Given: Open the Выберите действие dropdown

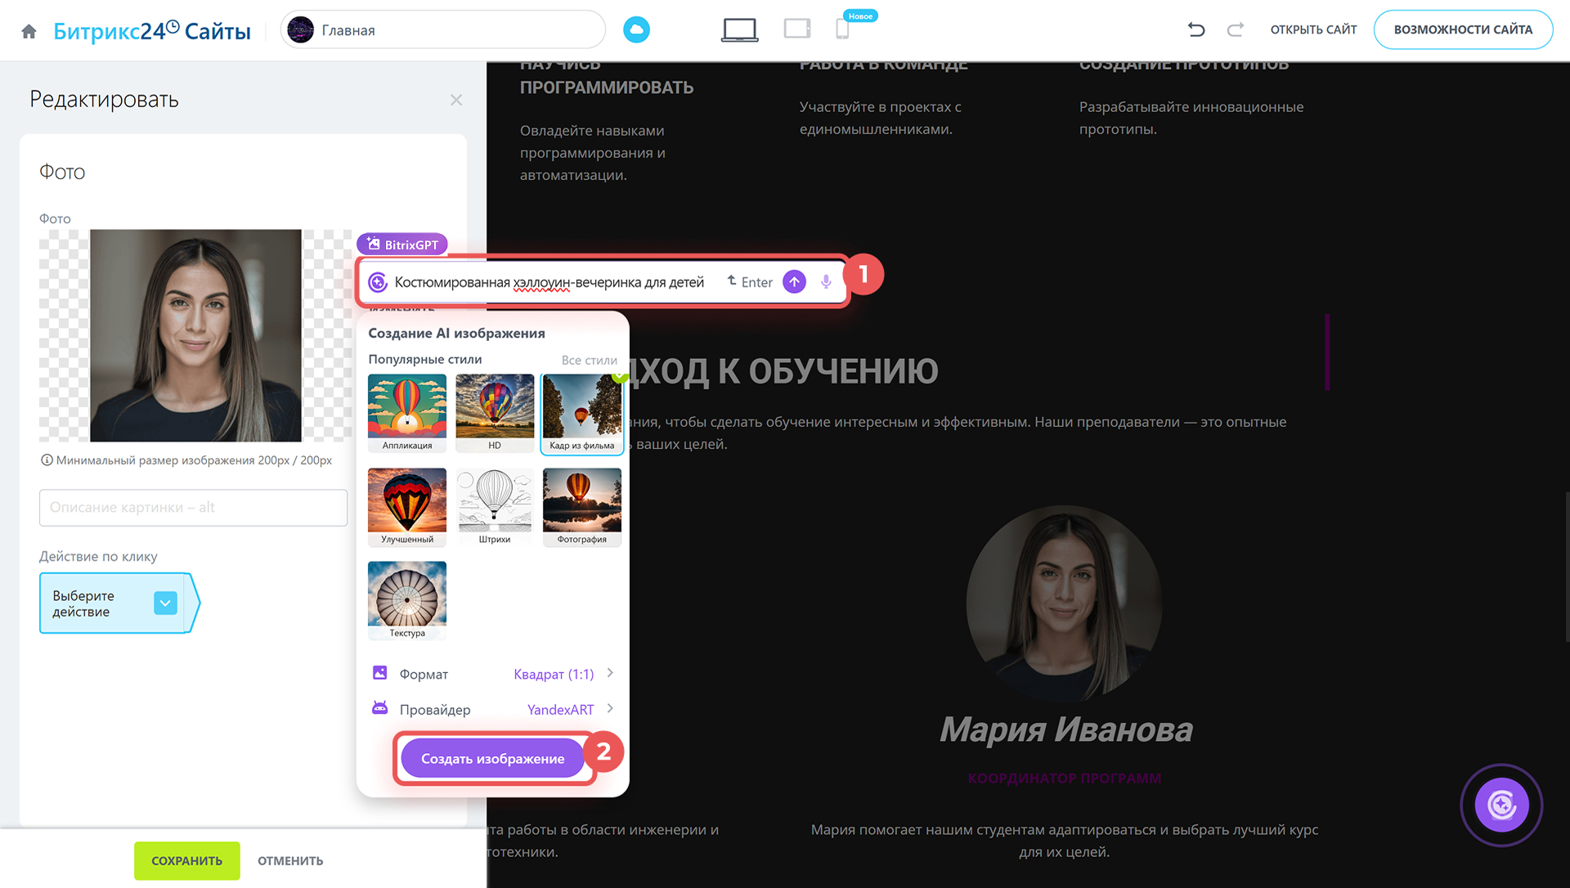Looking at the screenshot, I should pos(165,603).
